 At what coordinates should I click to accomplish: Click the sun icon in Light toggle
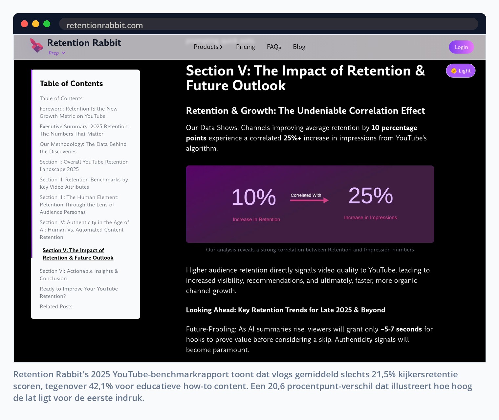(x=454, y=71)
